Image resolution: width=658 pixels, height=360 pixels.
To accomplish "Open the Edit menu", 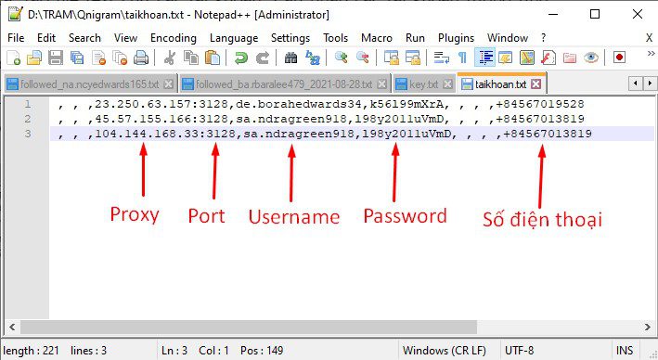I will 46,38.
